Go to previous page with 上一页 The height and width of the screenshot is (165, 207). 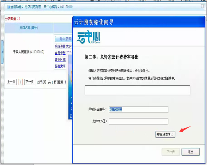pos(11,82)
